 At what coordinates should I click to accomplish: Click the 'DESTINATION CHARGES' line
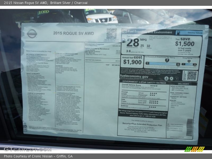[x=103, y=60]
